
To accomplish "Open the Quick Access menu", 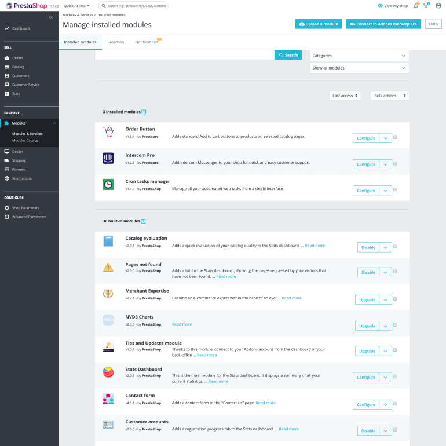I will point(76,6).
